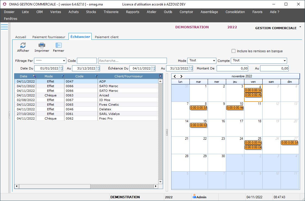Expand the Compte combo box
The image size is (305, 201).
click(x=285, y=61)
